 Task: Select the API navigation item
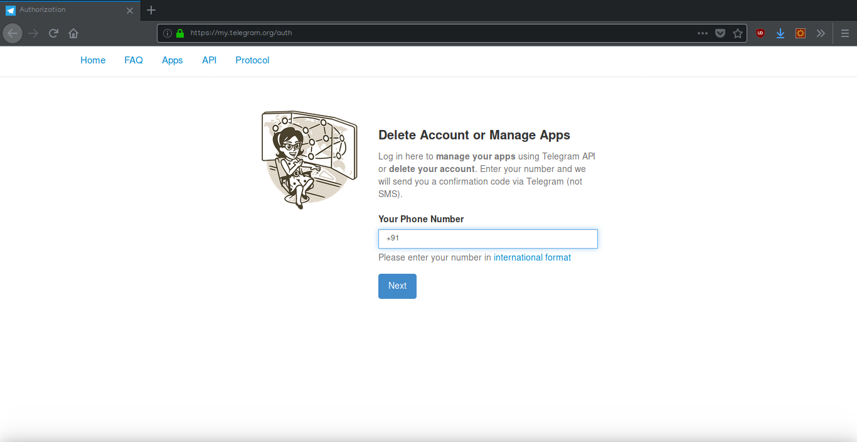click(x=209, y=60)
